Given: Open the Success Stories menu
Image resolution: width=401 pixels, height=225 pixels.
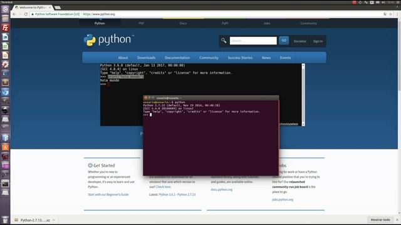Looking at the screenshot, I should pos(240,57).
